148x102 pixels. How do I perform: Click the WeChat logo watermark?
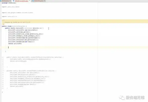click(x=122, y=97)
